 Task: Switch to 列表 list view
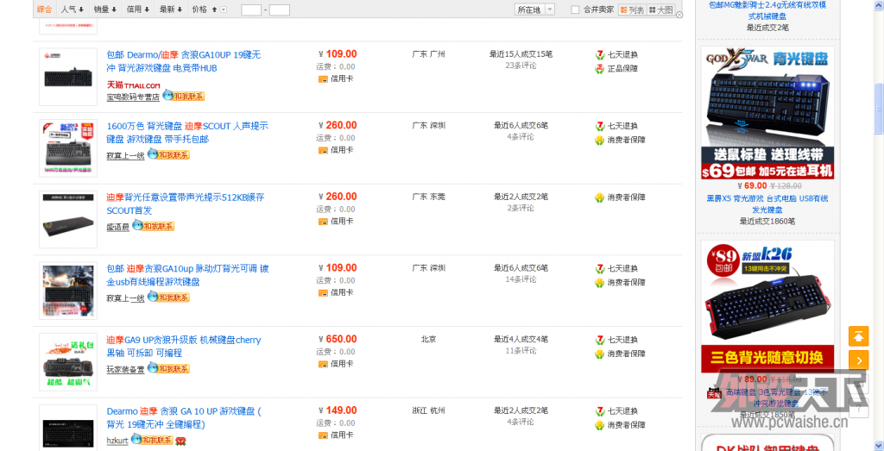click(631, 9)
